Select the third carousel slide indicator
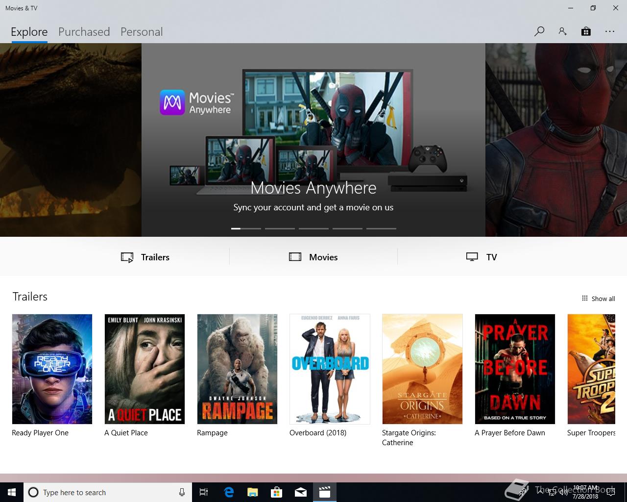Screen dimensions: 627x502 point(313,228)
